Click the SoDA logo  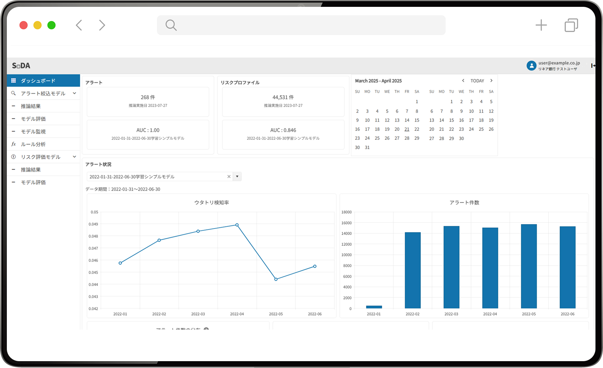click(21, 65)
